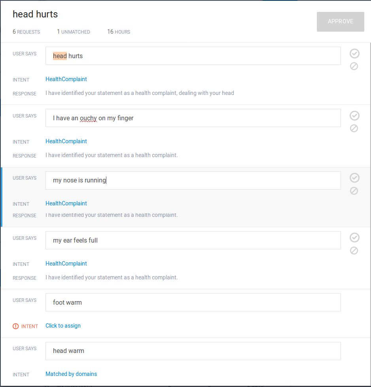The image size is (371, 387).
Task: Approve the 'ouchy on my finger' phrase checkmark
Action: (354, 116)
